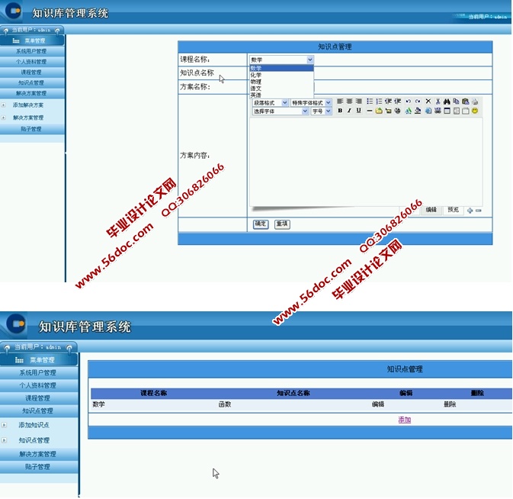Click the font color A icon
This screenshot has width=513, height=499.
click(x=409, y=111)
